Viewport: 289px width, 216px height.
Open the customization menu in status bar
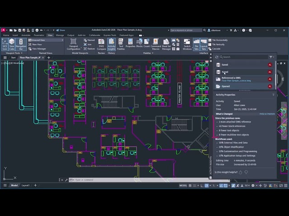pos(285,185)
